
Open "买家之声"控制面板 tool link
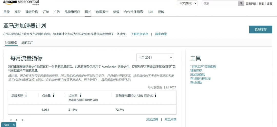coord(203,67)
